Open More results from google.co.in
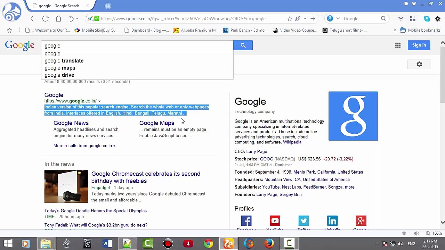The height and width of the screenshot is (250, 445). click(84, 146)
